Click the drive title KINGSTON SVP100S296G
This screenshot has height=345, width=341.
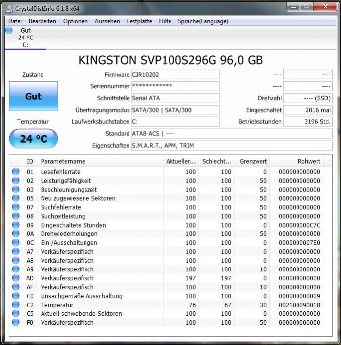click(x=170, y=60)
